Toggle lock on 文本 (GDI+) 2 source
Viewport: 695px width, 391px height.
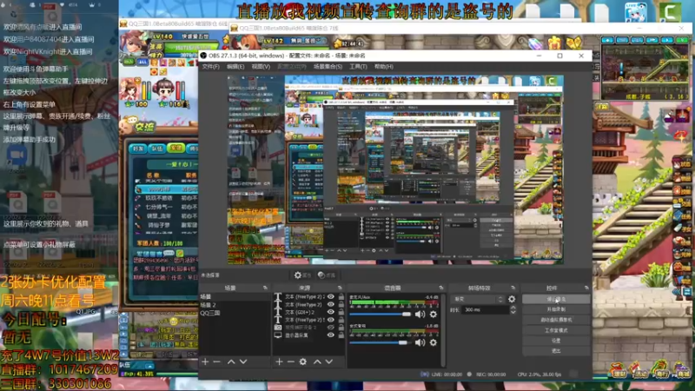pyautogui.click(x=341, y=312)
